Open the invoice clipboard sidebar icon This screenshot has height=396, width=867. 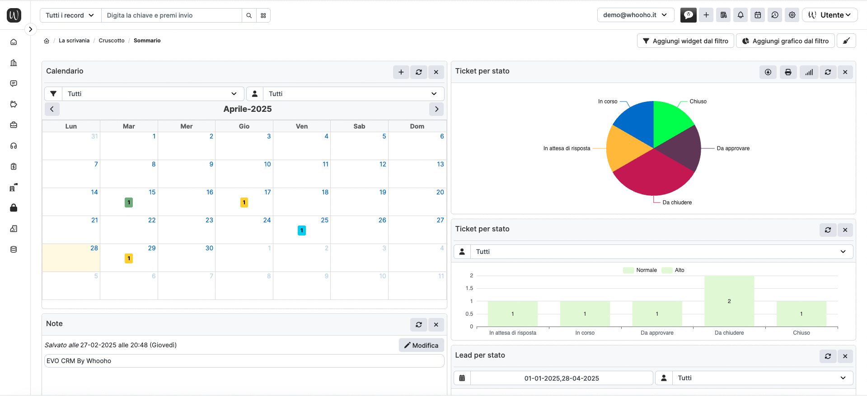[14, 166]
